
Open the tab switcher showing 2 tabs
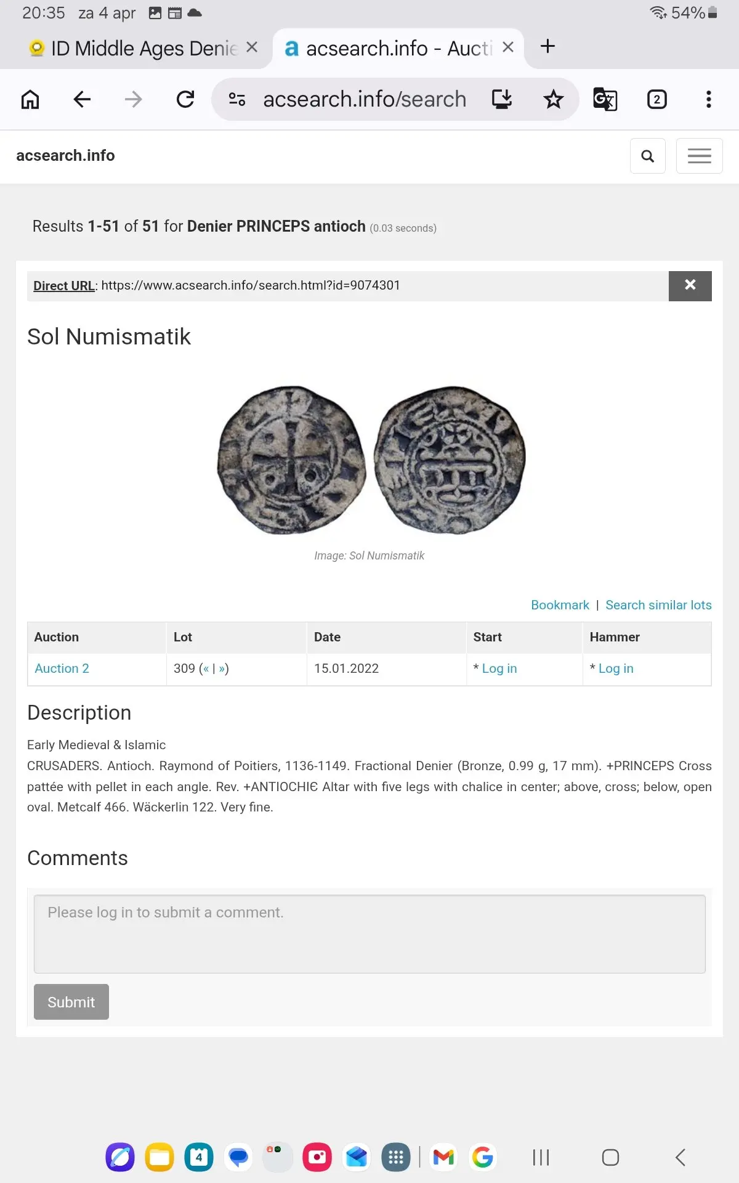point(656,99)
